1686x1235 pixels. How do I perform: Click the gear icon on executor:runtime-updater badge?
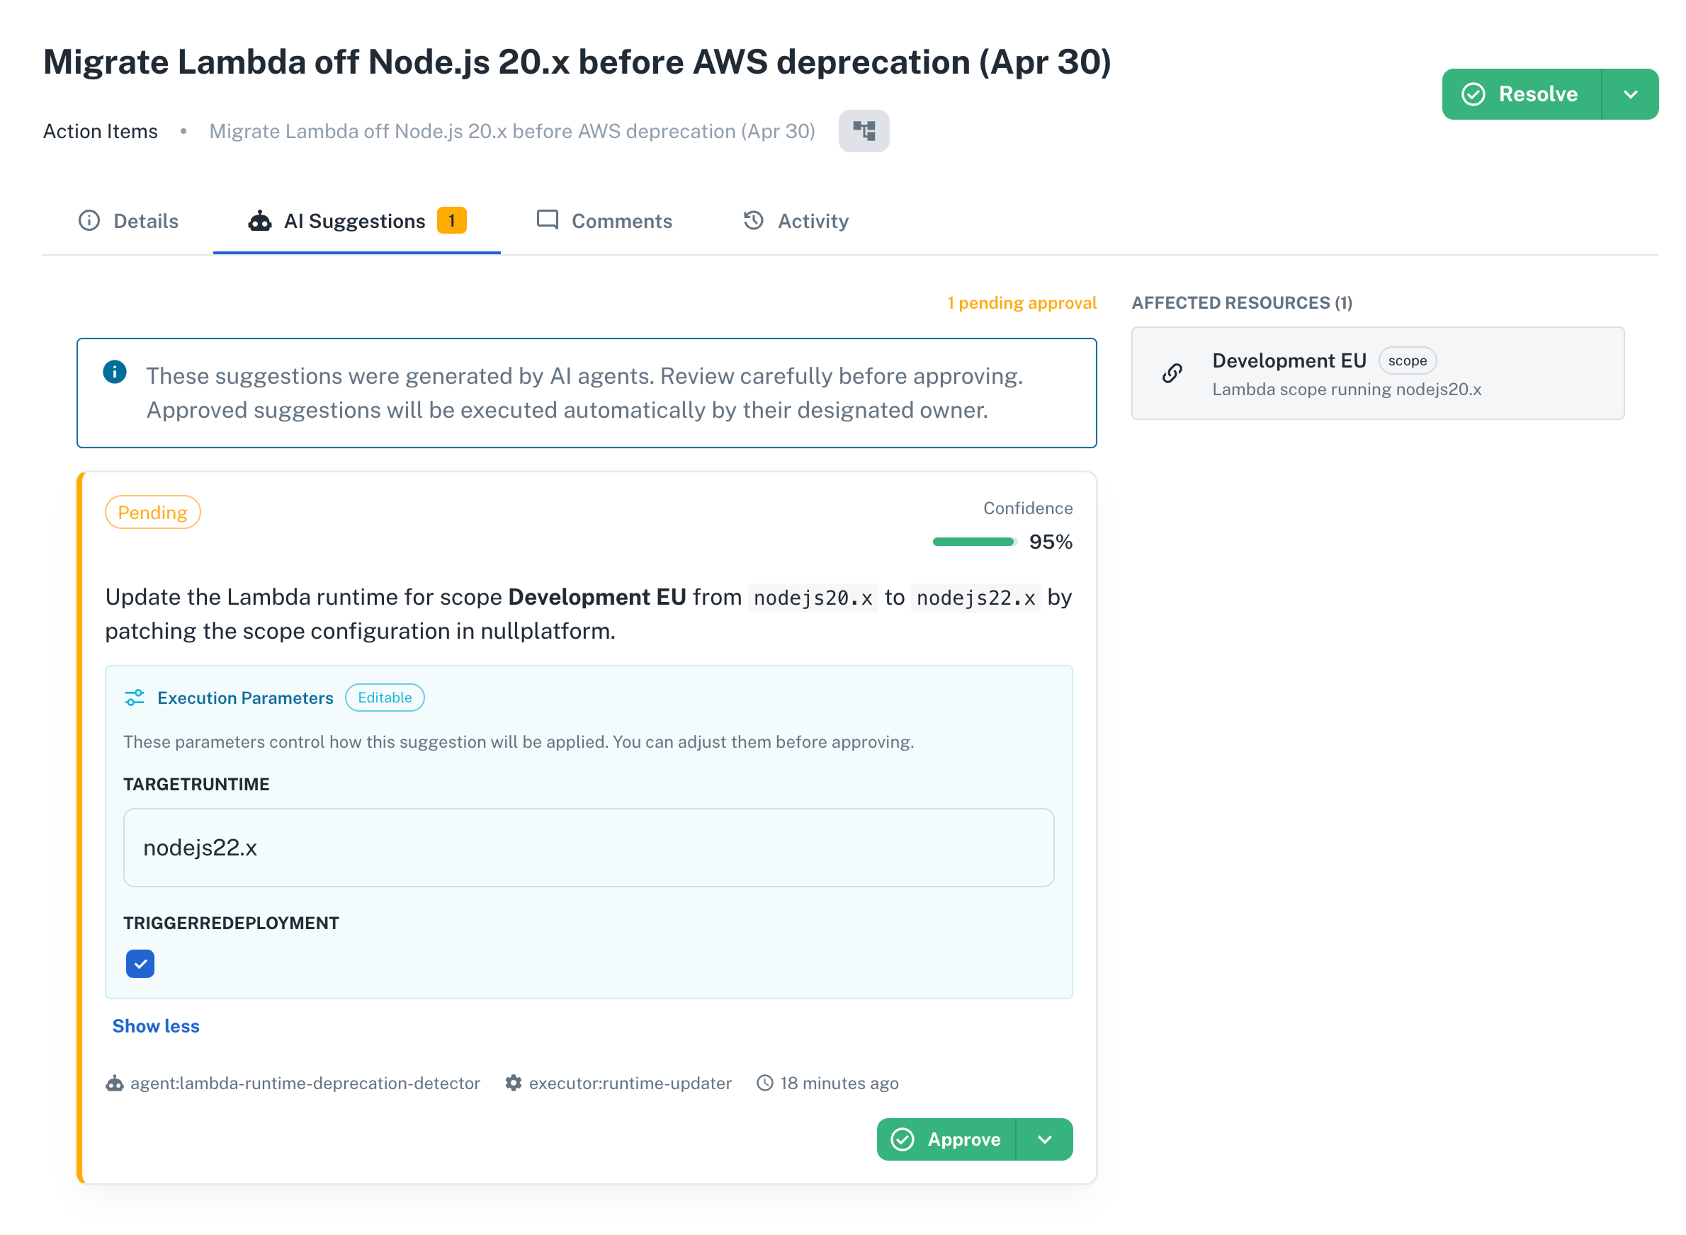click(514, 1083)
